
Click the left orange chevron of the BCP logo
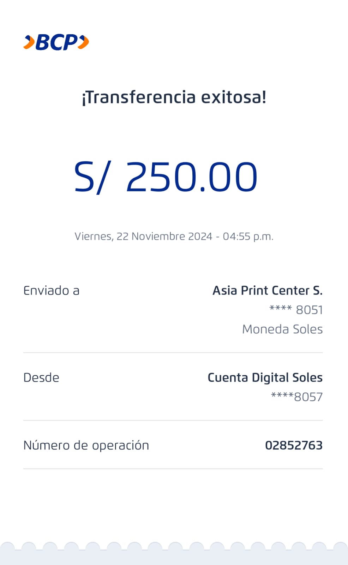pos(29,42)
